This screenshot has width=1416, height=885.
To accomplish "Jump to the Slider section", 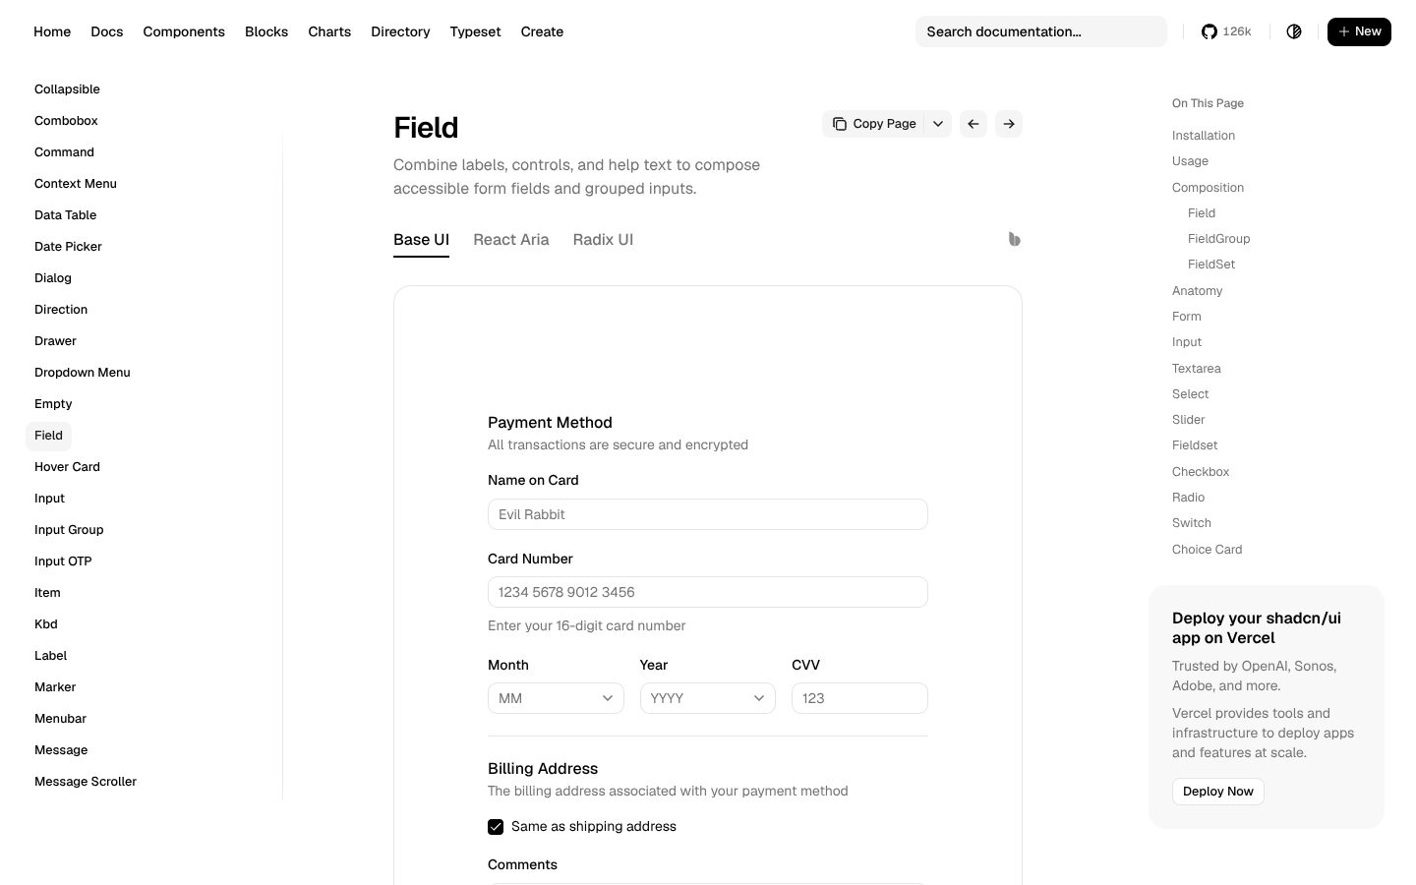I will tap(1188, 420).
